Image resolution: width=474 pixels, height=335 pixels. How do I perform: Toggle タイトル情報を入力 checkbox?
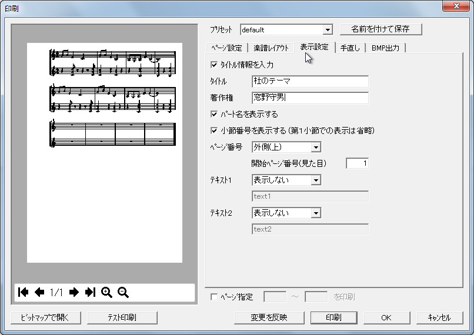coord(214,65)
